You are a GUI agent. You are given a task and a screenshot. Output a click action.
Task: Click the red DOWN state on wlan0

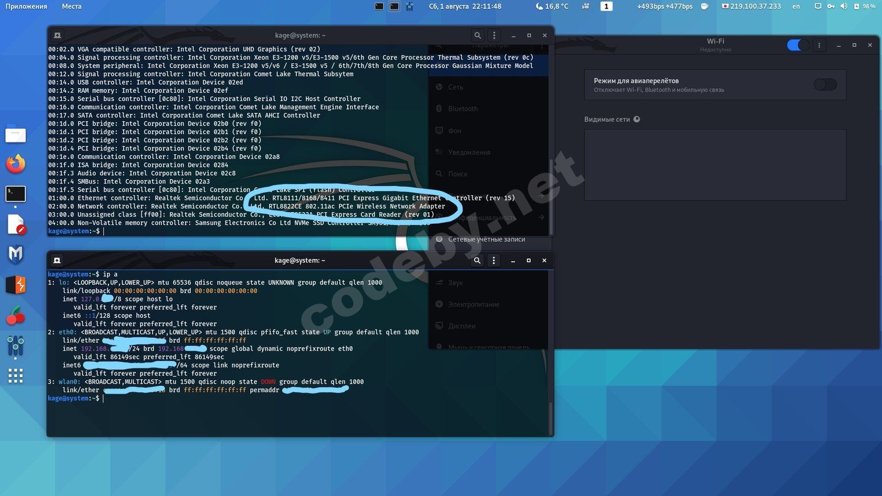pos(268,381)
